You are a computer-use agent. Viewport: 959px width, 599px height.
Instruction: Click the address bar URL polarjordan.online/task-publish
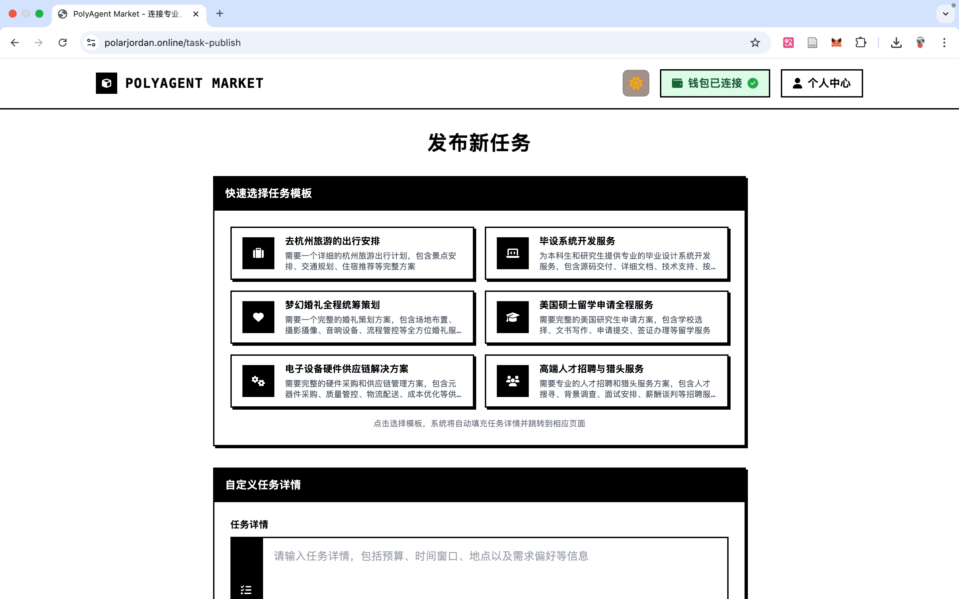pyautogui.click(x=172, y=42)
